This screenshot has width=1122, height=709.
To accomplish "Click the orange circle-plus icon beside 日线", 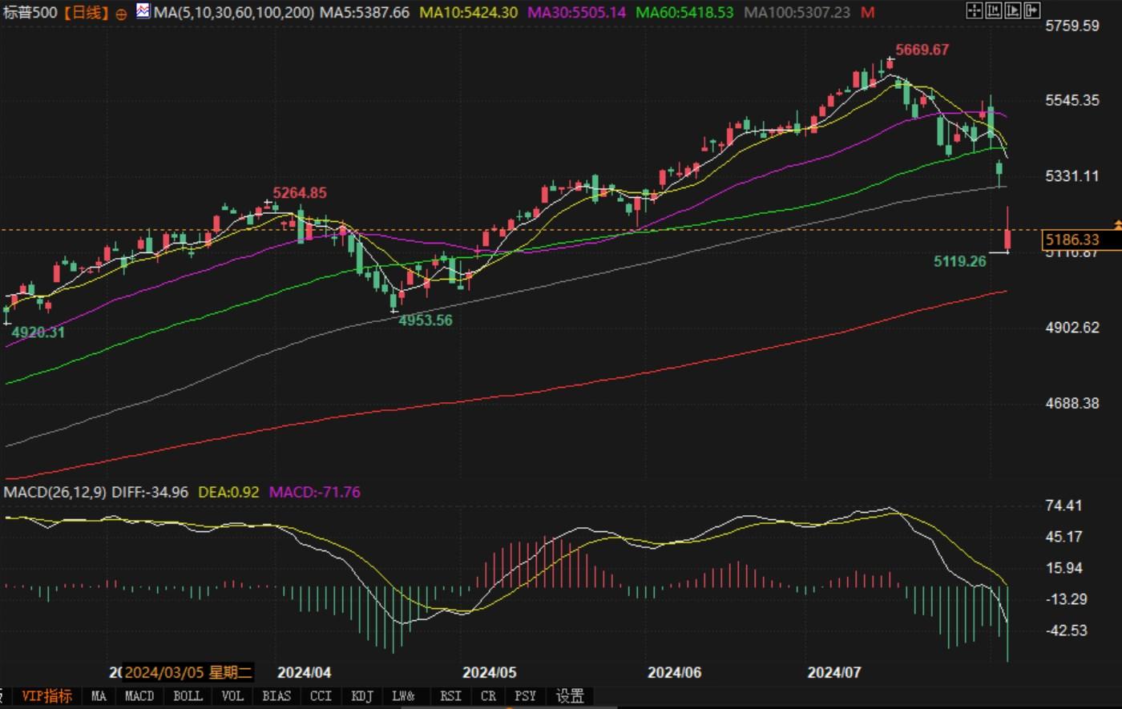I will pos(121,14).
